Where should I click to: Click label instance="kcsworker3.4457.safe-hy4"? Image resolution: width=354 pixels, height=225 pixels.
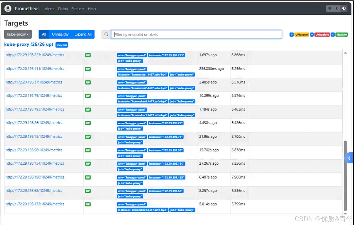142,210
